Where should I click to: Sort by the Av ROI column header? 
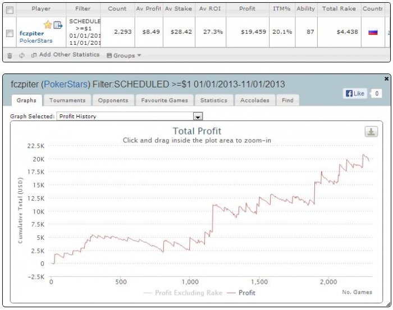[210, 9]
